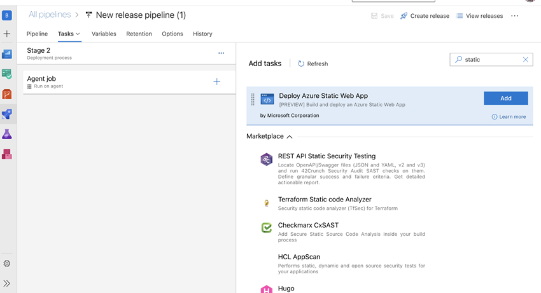Click the Refresh text button

pyautogui.click(x=318, y=64)
